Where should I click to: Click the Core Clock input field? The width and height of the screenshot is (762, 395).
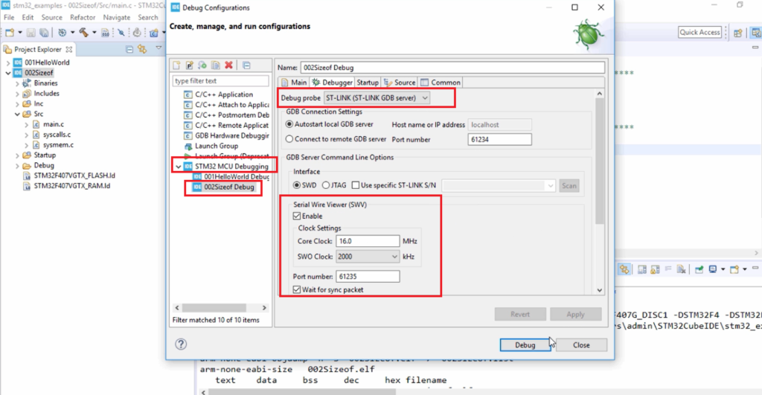coord(368,241)
